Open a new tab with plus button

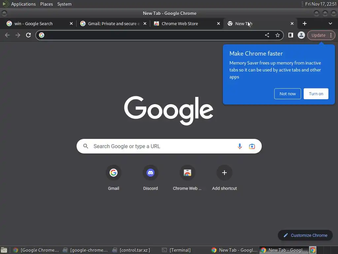[x=305, y=23]
